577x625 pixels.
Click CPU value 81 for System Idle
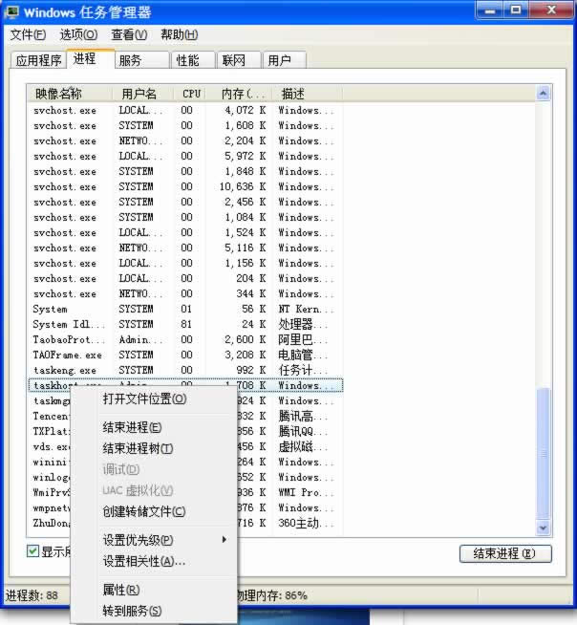point(186,325)
